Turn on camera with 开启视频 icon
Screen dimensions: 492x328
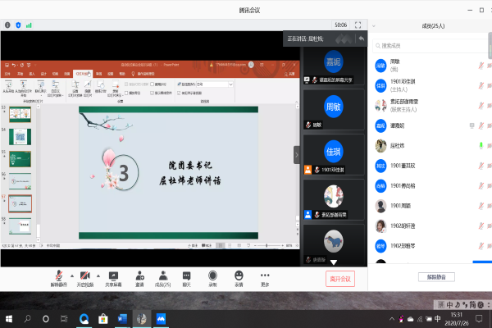pos(85,276)
